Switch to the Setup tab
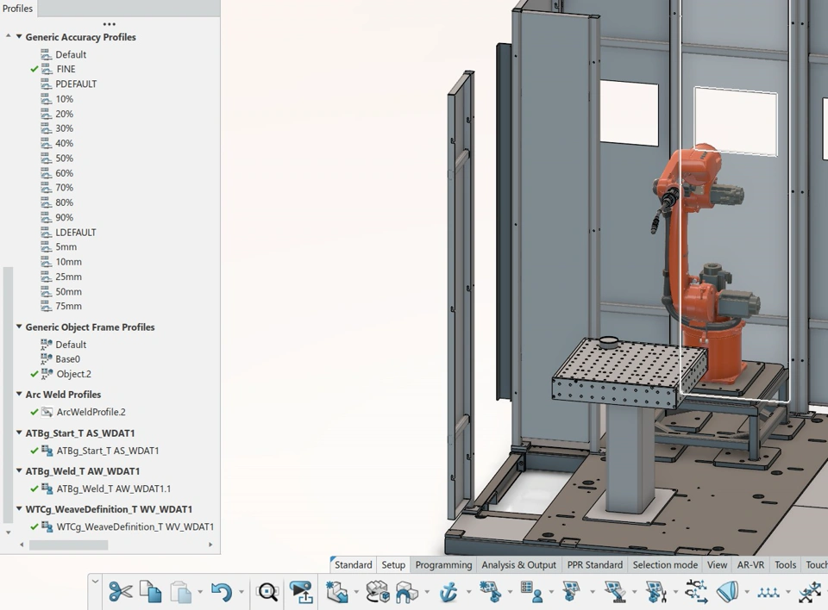 [x=393, y=564]
